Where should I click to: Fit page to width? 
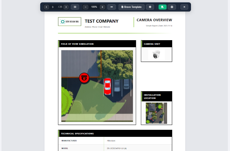(x=111, y=7)
